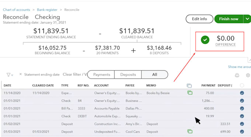Select the Construction Inc... account cell

(107, 124)
